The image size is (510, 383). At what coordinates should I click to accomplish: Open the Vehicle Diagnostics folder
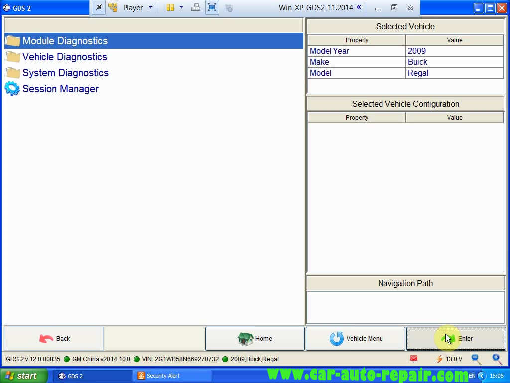[x=154, y=57]
